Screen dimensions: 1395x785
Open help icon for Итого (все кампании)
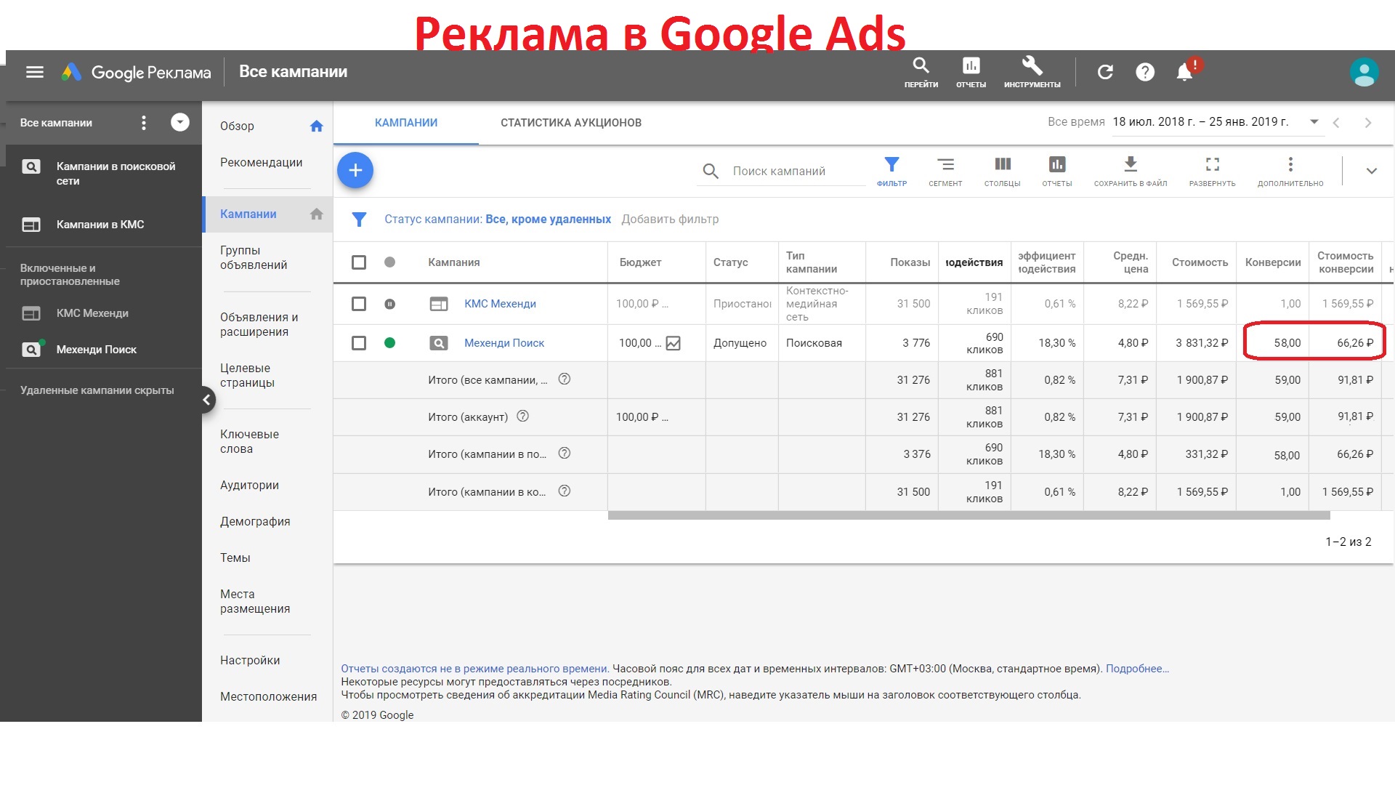(564, 379)
